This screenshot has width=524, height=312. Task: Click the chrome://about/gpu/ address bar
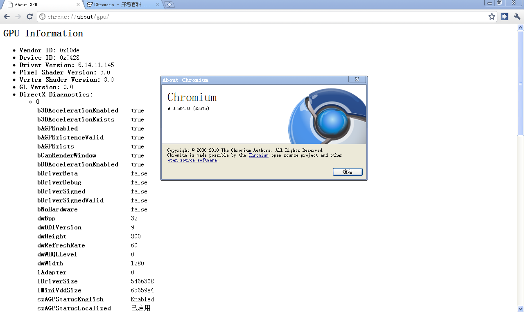[262, 17]
